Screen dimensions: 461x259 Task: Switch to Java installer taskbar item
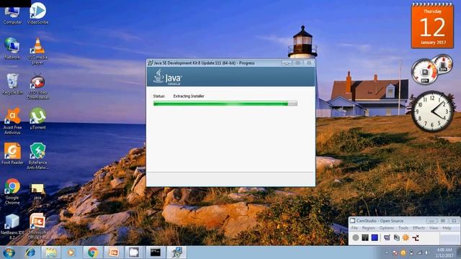(x=176, y=253)
